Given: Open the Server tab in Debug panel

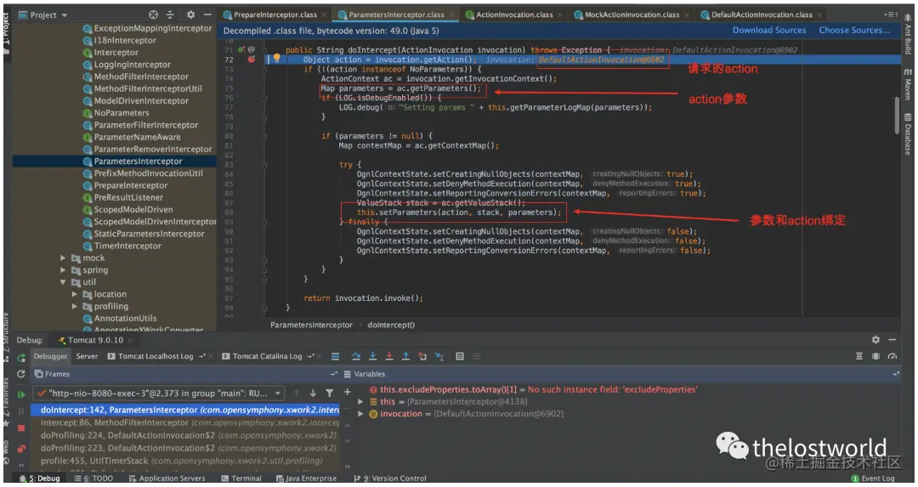Looking at the screenshot, I should [87, 356].
